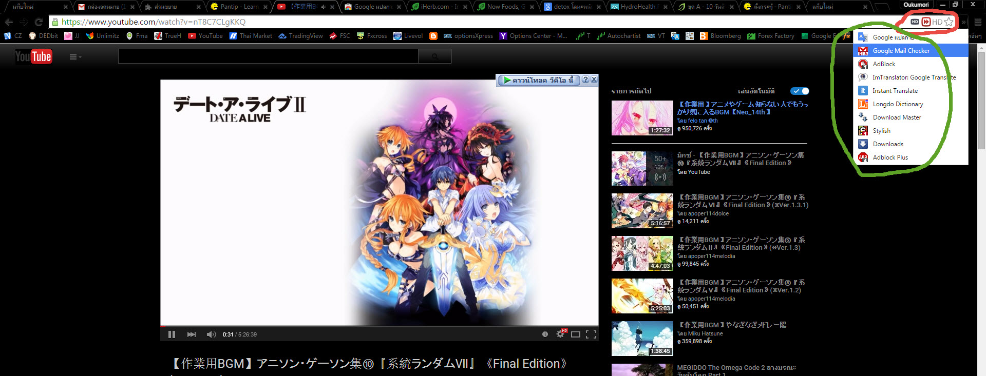
Task: Switch to the Gmail inbox tab
Action: [x=105, y=7]
